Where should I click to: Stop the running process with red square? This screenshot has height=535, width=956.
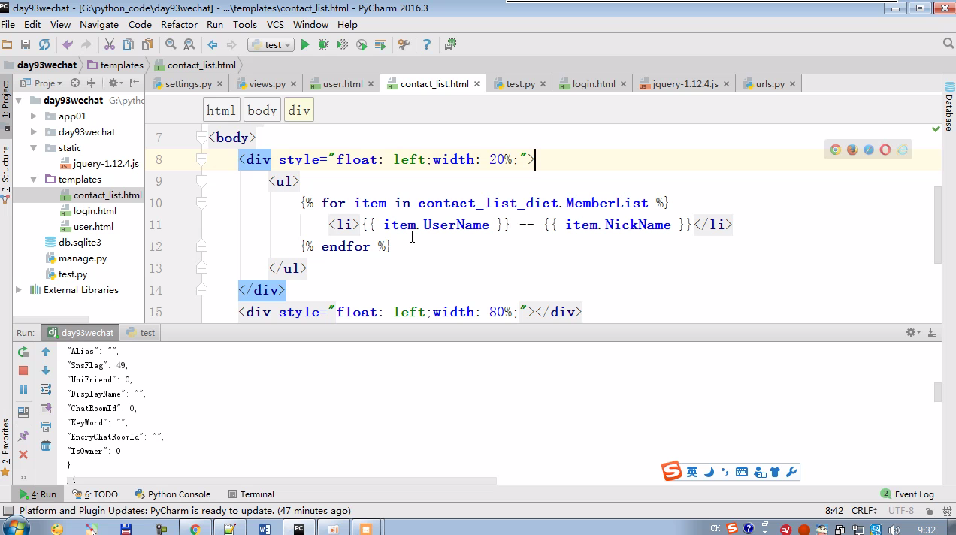[23, 370]
